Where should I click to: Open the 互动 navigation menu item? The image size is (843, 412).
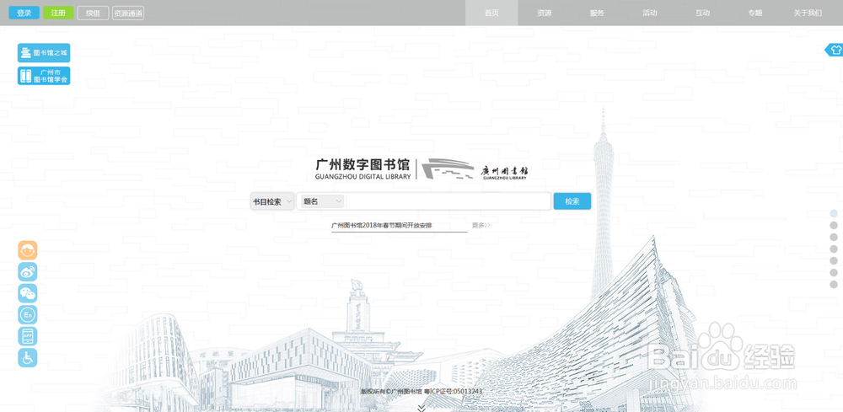[702, 13]
